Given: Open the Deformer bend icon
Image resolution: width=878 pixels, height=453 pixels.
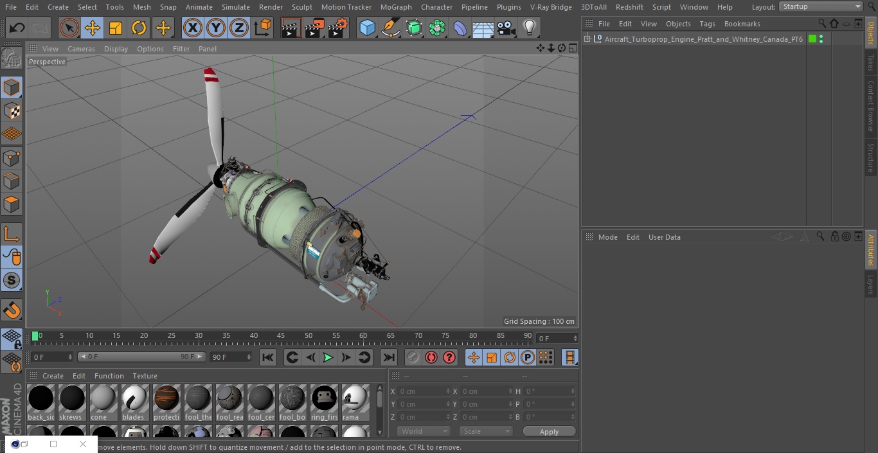Looking at the screenshot, I should (x=460, y=28).
